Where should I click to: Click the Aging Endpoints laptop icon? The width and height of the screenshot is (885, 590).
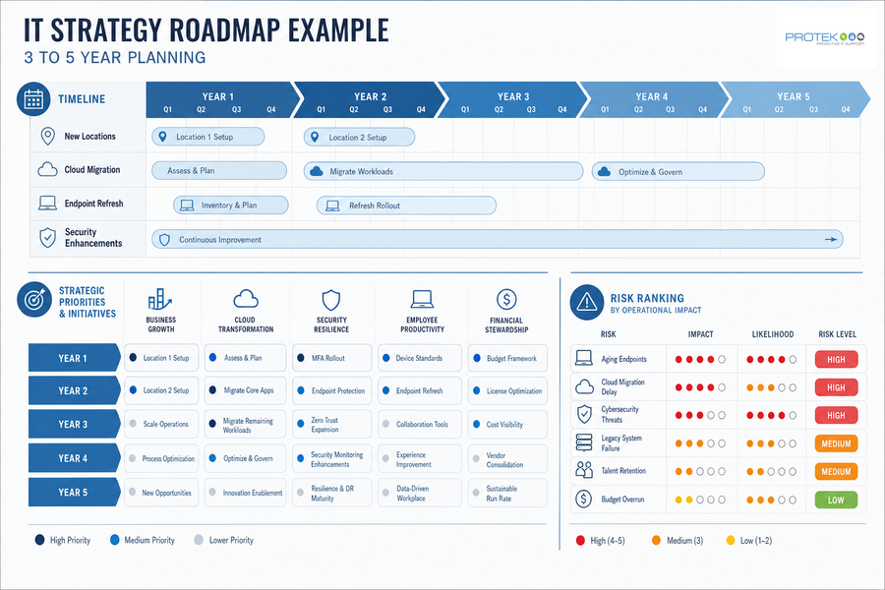coord(583,358)
